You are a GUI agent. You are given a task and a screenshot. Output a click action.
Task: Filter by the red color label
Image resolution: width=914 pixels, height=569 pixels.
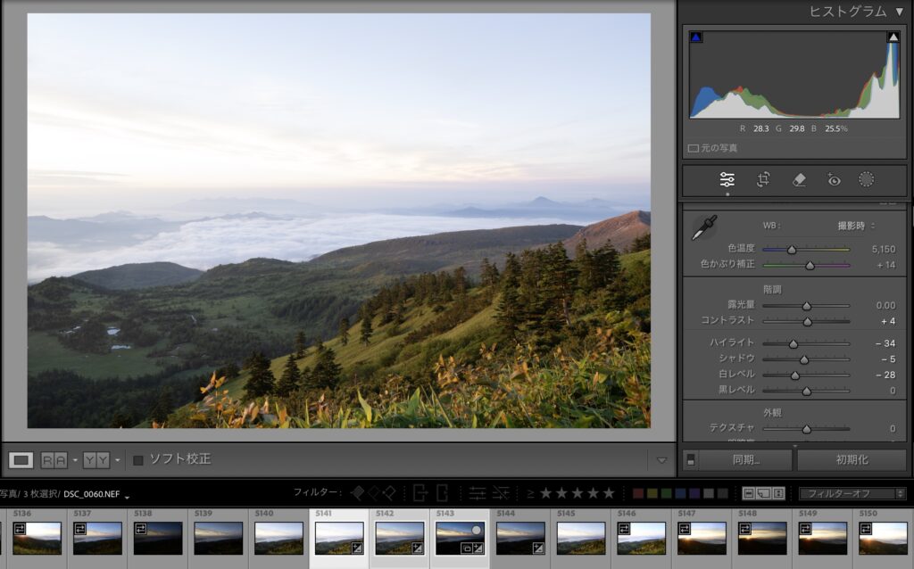(638, 493)
